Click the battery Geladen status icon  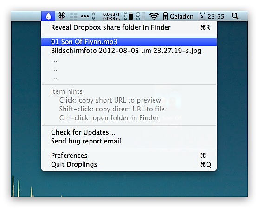pos(178,16)
